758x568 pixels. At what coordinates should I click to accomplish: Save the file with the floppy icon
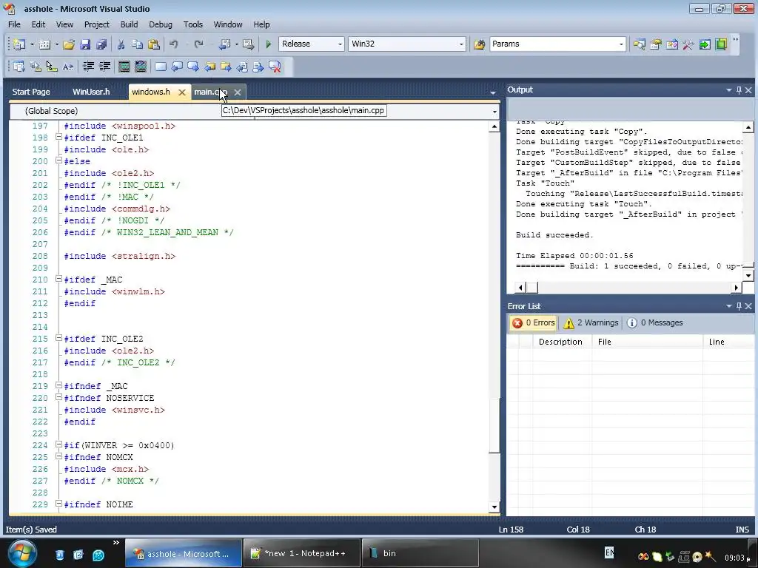[85, 44]
